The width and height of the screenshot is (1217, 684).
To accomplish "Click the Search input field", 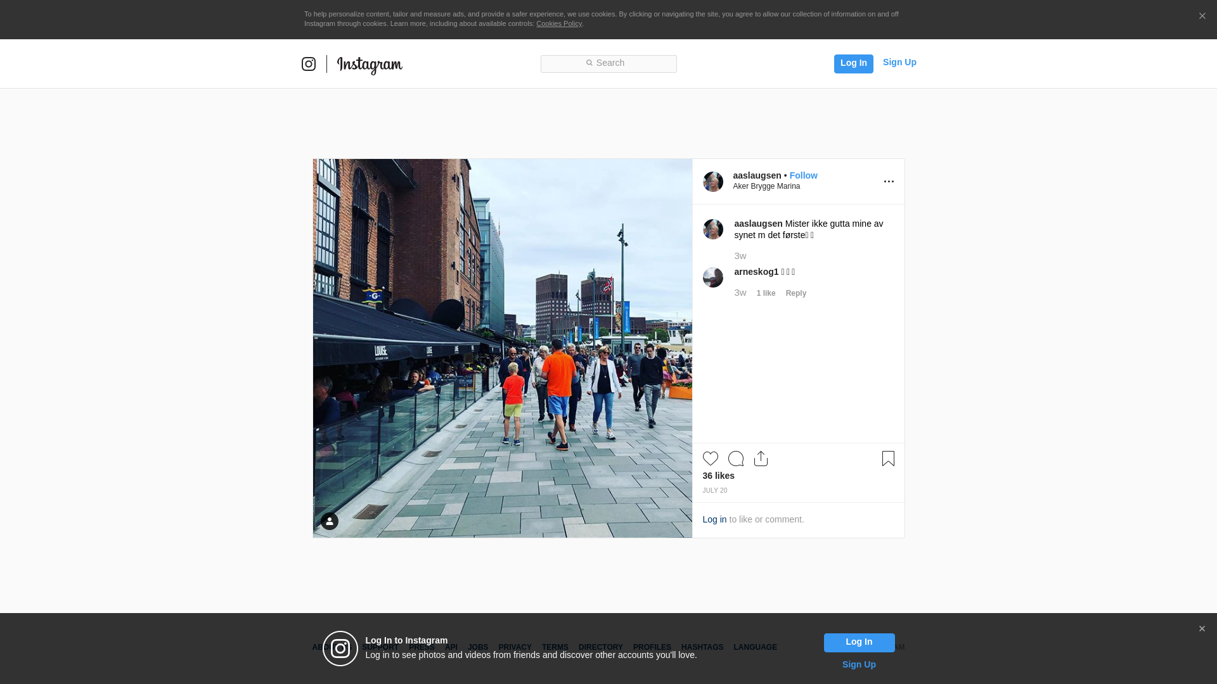I will pos(608,63).
